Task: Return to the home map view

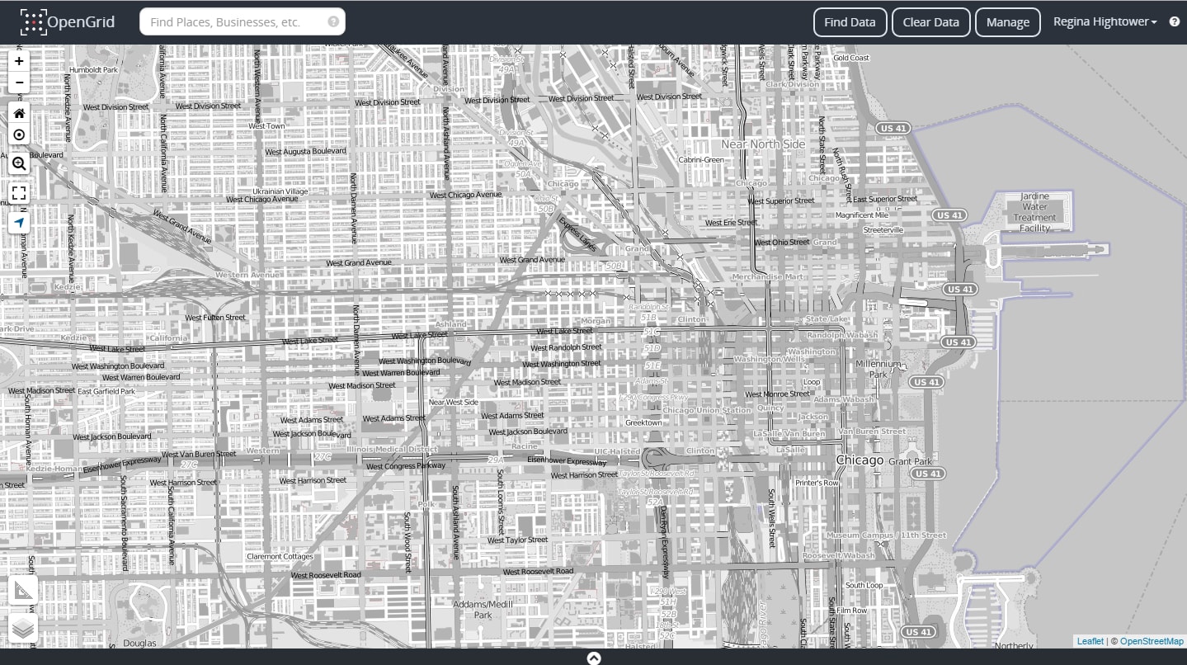Action: click(x=19, y=113)
